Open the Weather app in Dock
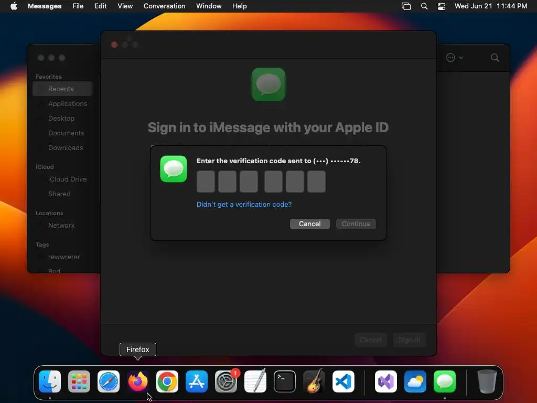Screen dimensions: 537x403 click(415, 381)
